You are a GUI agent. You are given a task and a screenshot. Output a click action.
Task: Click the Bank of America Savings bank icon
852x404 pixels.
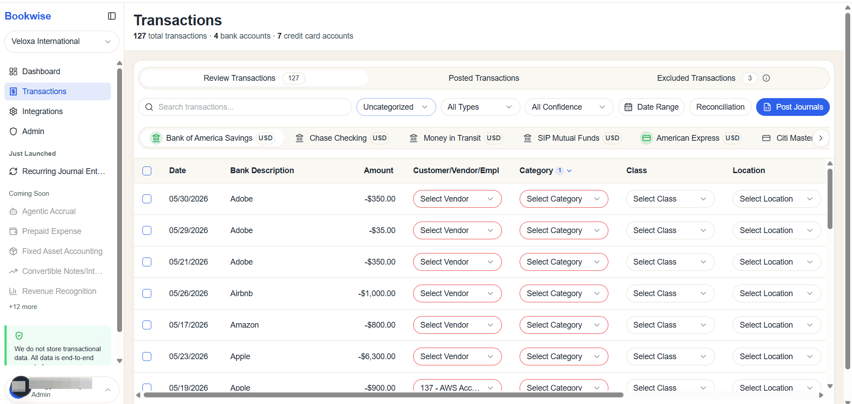point(156,138)
